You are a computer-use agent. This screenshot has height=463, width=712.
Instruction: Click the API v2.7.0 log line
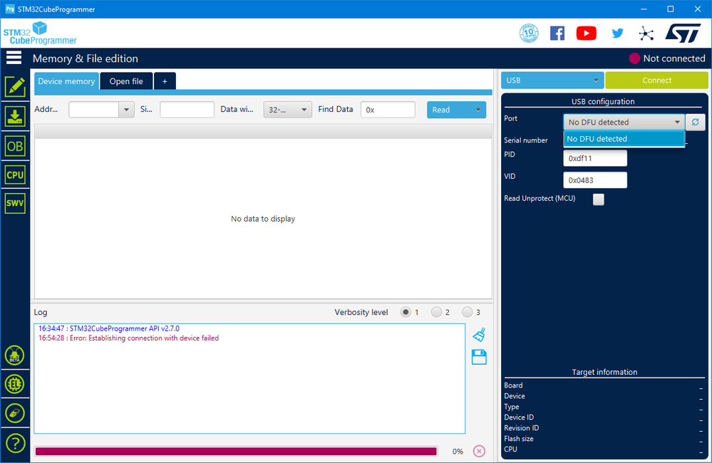[x=109, y=328]
